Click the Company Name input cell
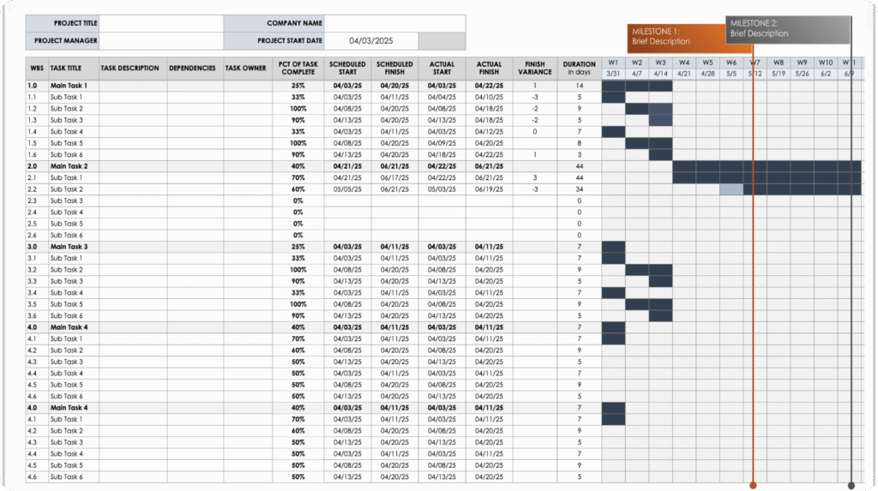 pyautogui.click(x=394, y=23)
